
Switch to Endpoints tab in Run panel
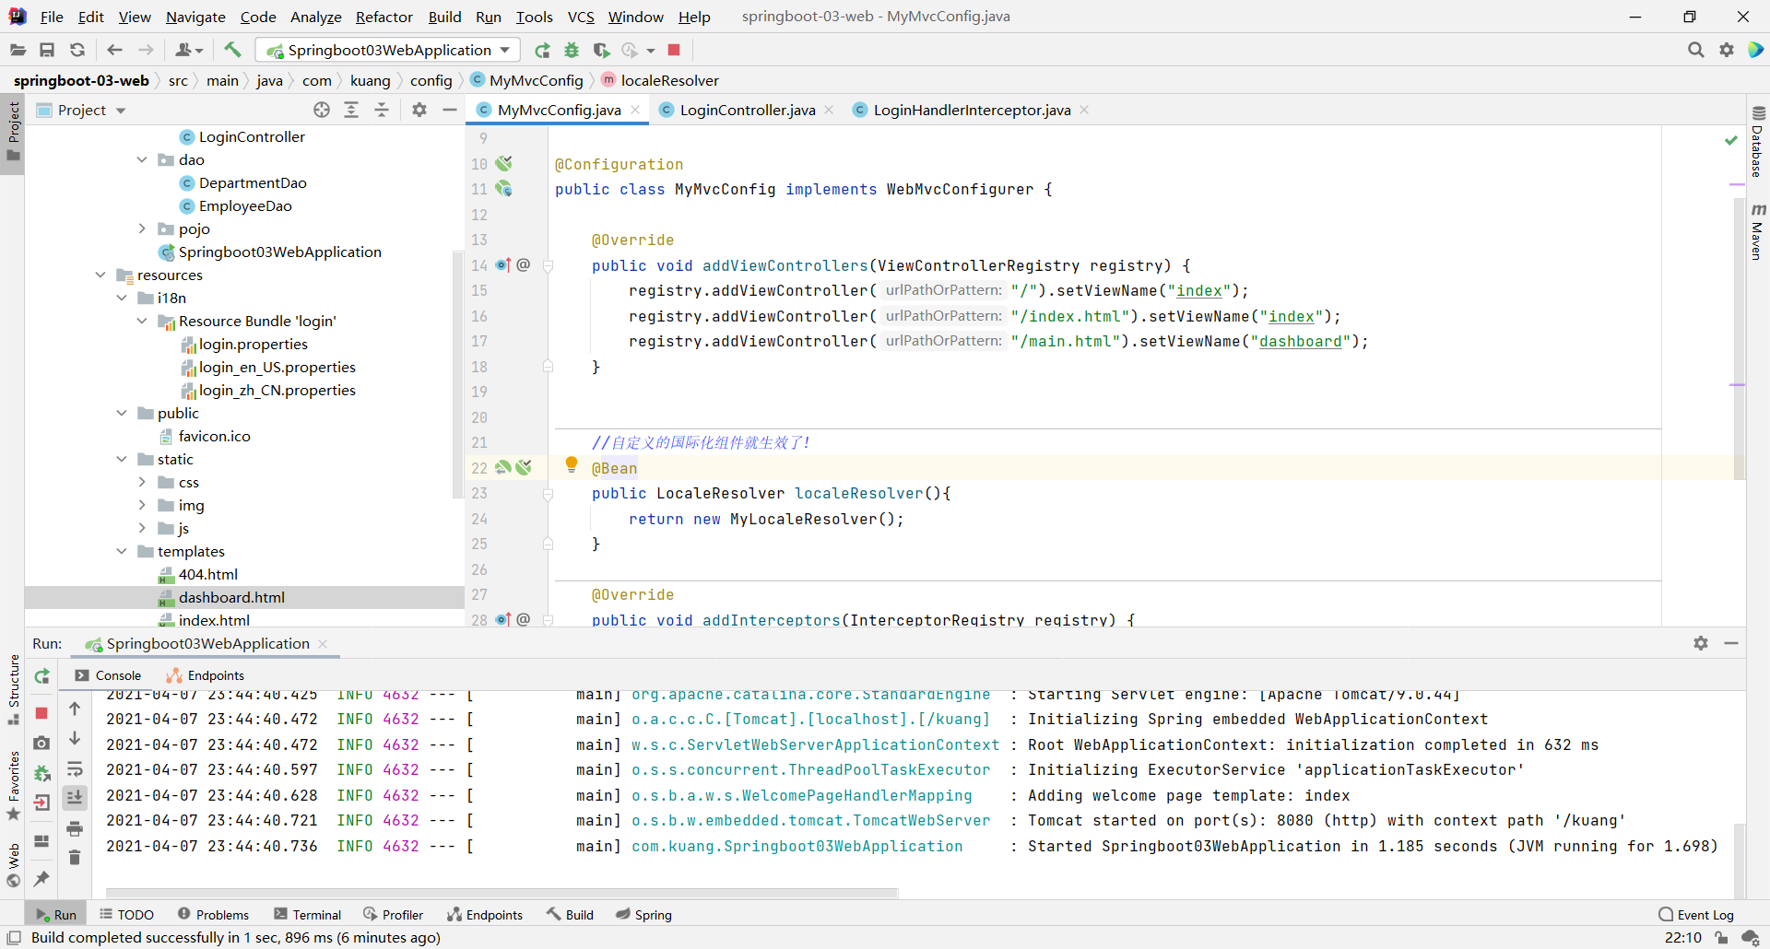pos(206,675)
